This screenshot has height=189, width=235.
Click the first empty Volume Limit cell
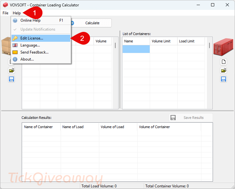(163, 49)
